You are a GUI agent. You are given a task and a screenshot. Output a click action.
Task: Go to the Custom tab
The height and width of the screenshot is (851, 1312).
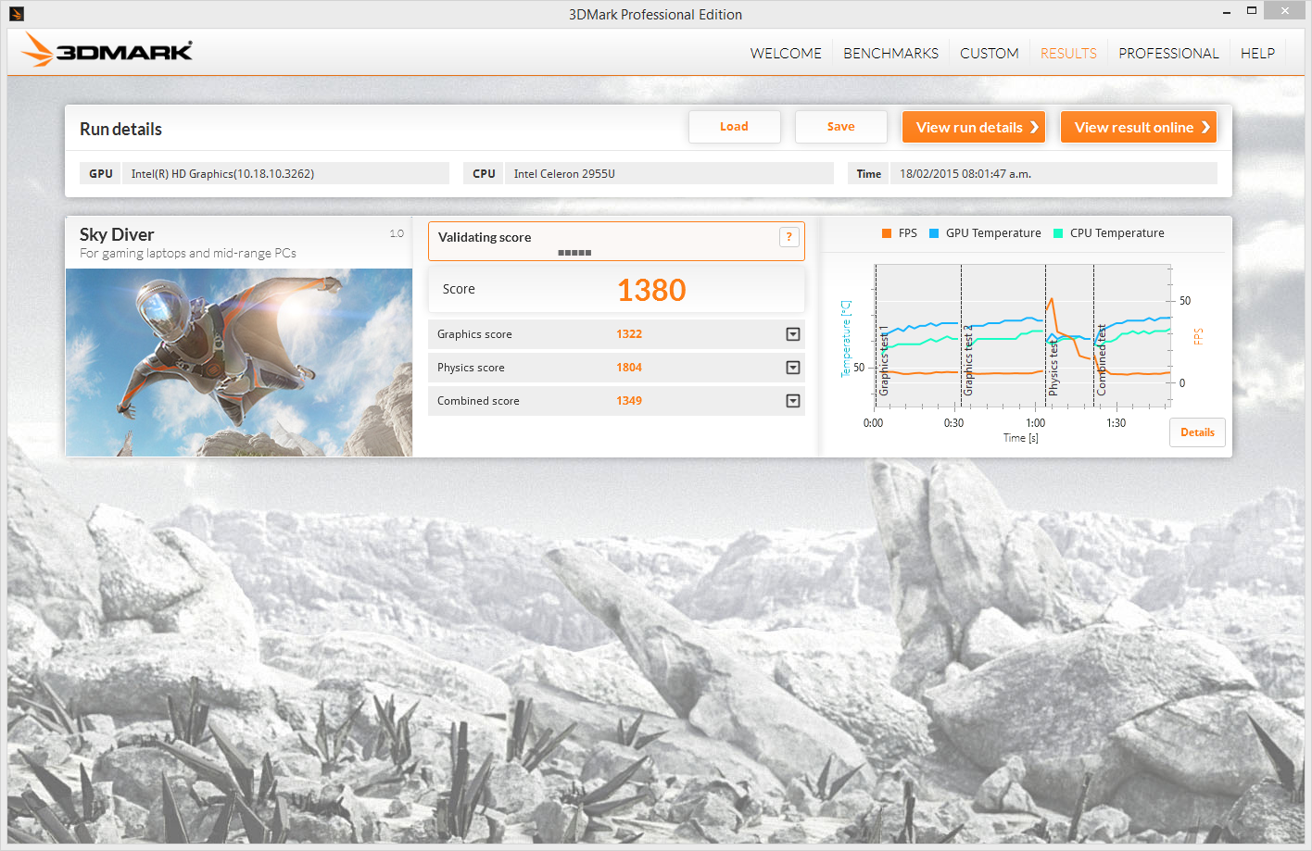(x=989, y=54)
